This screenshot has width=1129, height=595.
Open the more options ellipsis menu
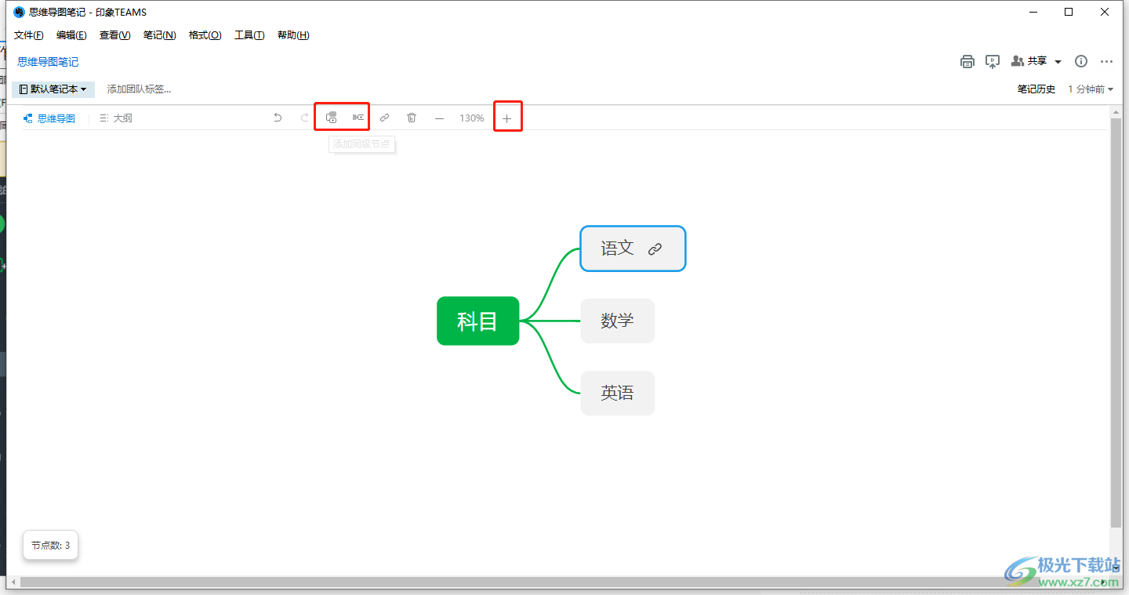pyautogui.click(x=1107, y=61)
